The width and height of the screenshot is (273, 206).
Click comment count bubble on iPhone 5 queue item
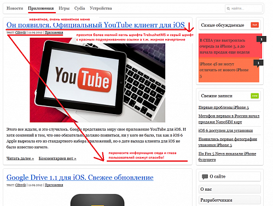pos(262,39)
